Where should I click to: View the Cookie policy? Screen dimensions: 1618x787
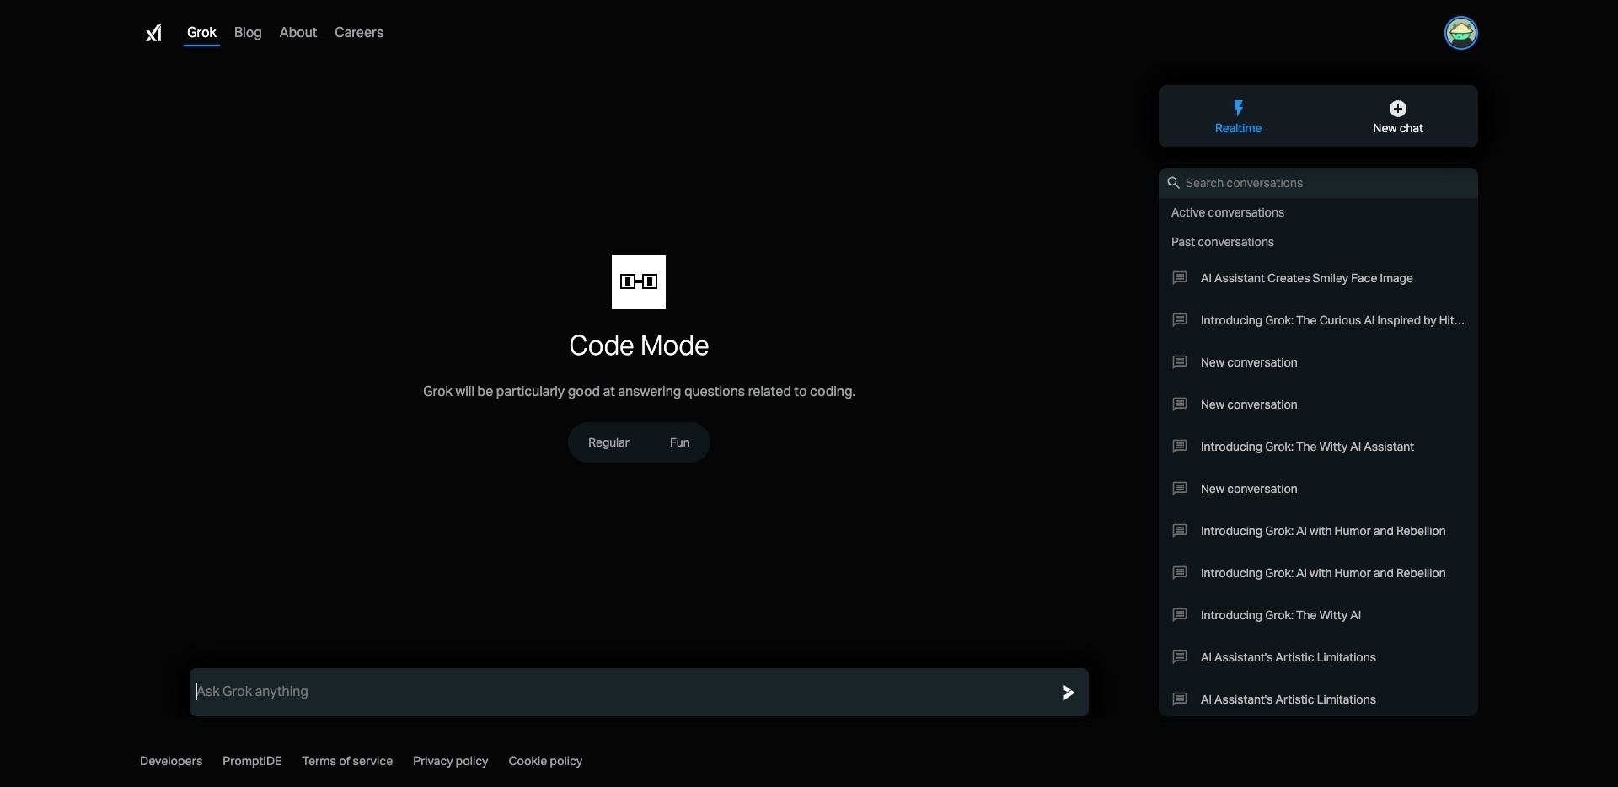pos(545,761)
